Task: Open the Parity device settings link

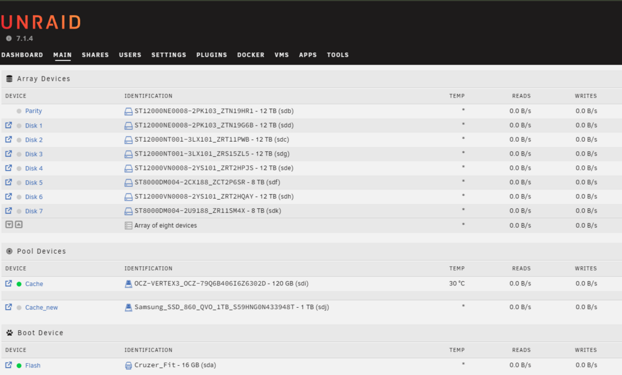Action: click(34, 111)
